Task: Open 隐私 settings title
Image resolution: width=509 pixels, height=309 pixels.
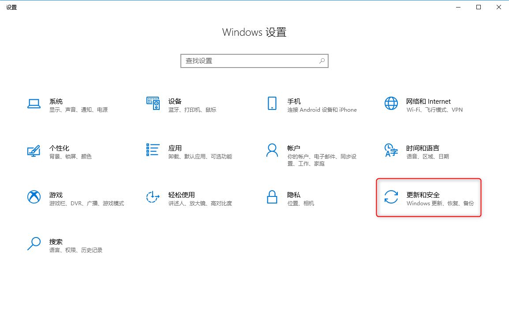Action: coord(294,195)
